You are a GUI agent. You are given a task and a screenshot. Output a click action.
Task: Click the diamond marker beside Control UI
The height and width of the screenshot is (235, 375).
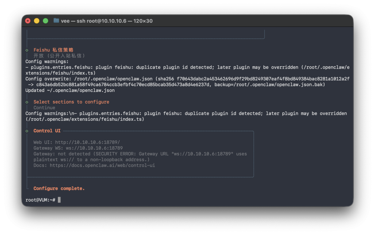[x=27, y=131]
